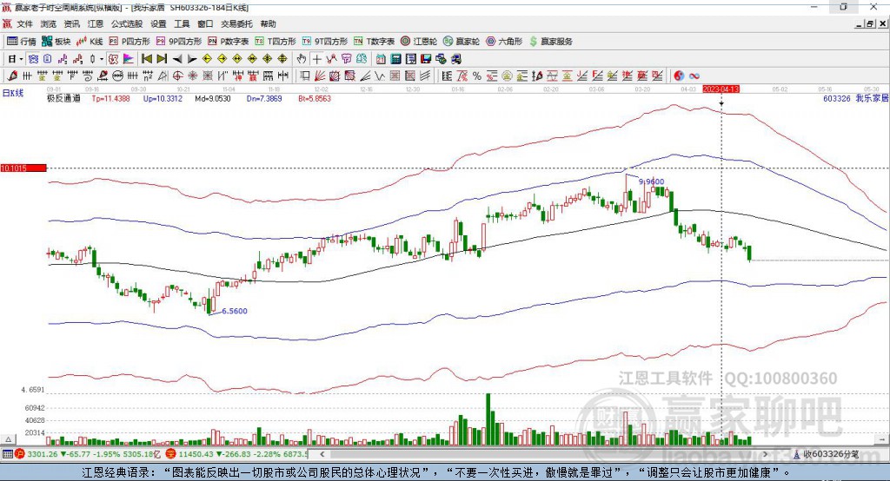This screenshot has height=481, width=890.
Task: Open the T数字表 tool
Action: [x=374, y=42]
